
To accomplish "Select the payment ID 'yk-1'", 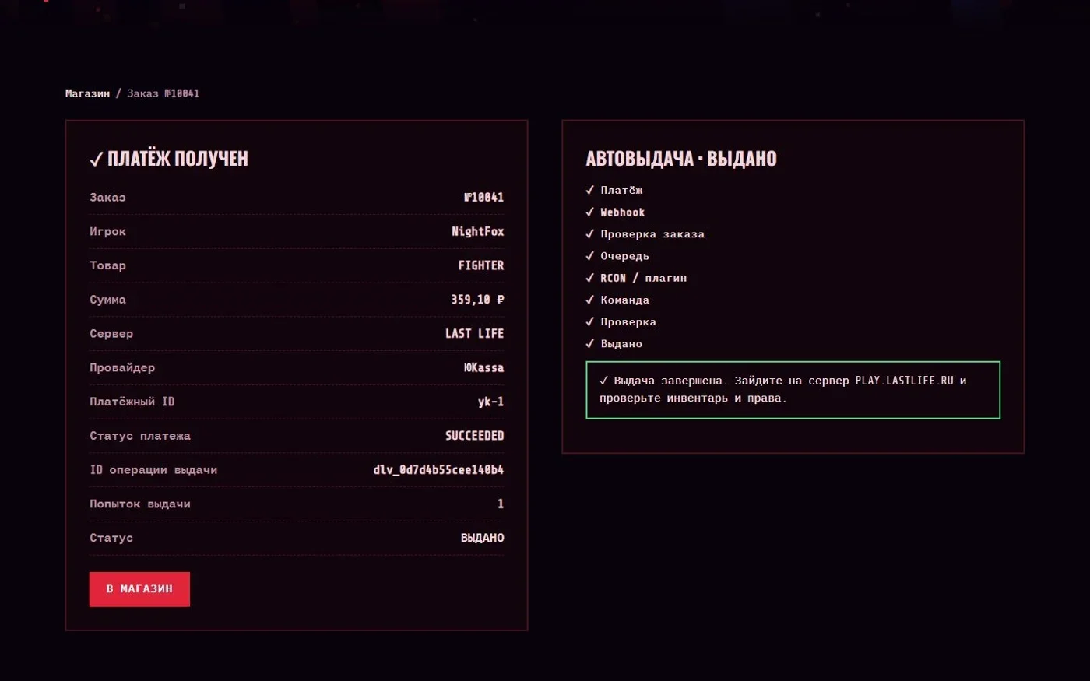I will (x=490, y=402).
